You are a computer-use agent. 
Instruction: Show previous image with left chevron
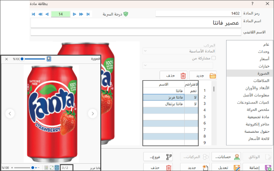coord(10,114)
